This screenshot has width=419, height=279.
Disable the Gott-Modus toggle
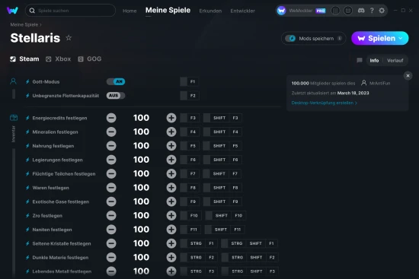tap(116, 81)
